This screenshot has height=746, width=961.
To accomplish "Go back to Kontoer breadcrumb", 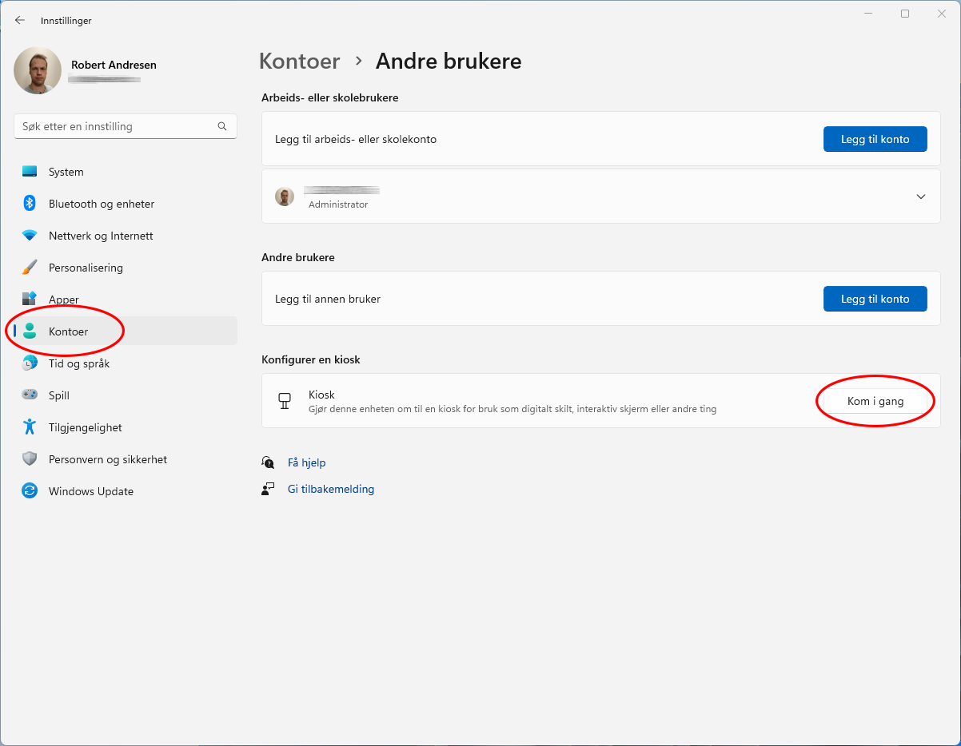I will [x=300, y=62].
